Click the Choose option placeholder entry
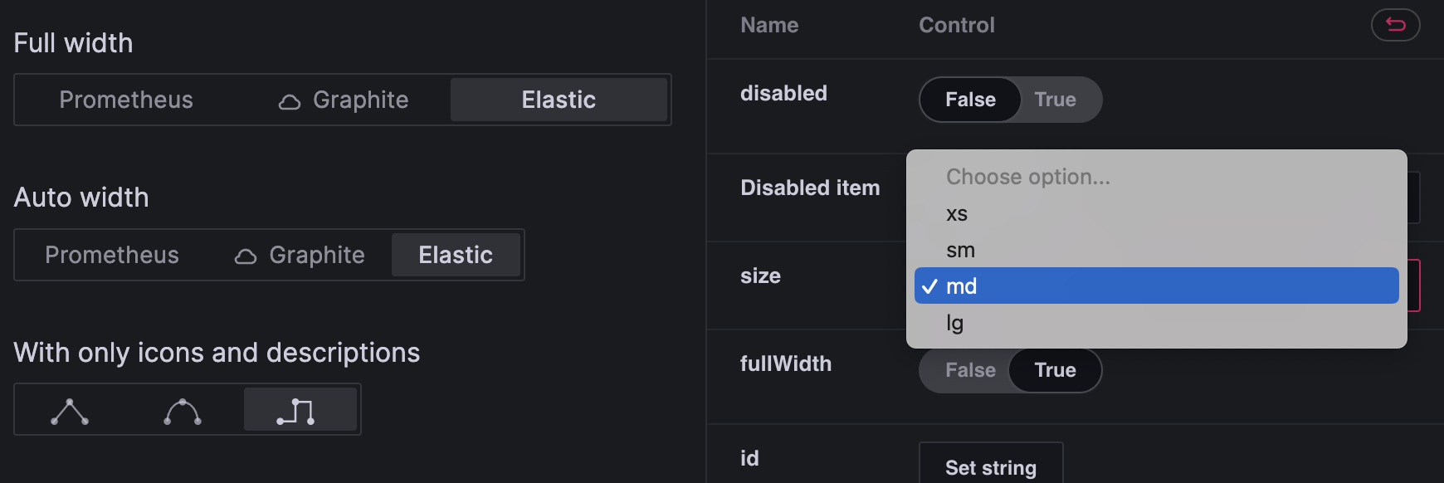 coord(1027,176)
